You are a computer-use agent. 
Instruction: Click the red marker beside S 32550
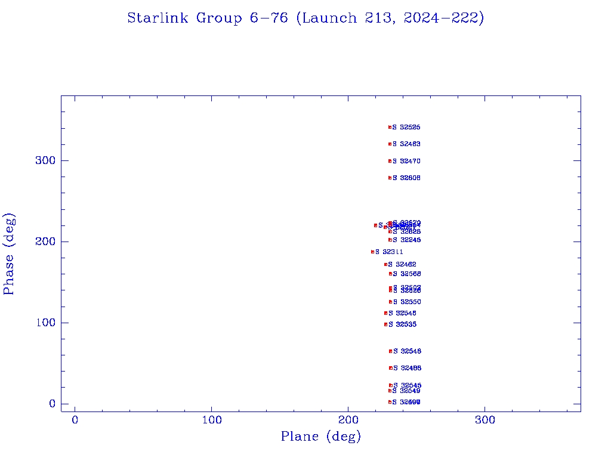coord(390,302)
